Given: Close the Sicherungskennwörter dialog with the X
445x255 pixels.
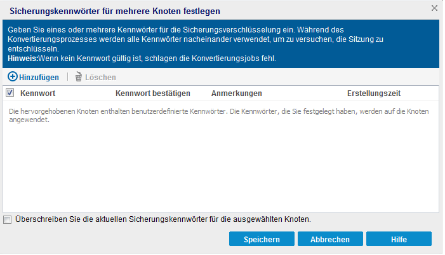Looking at the screenshot, I should coord(434,8).
